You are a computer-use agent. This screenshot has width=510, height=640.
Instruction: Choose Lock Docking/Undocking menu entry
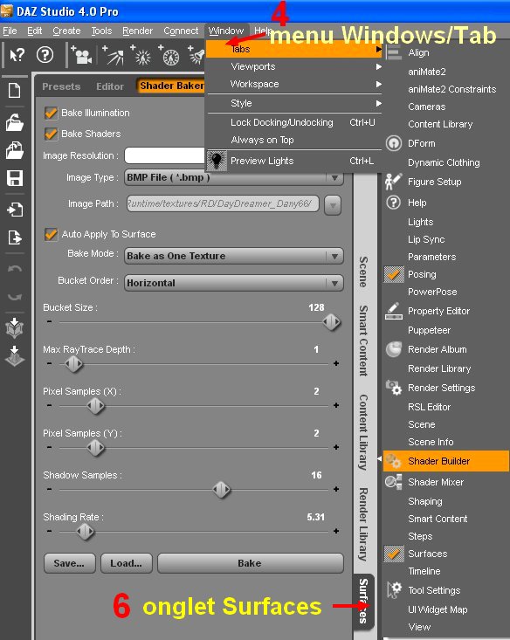[294, 122]
